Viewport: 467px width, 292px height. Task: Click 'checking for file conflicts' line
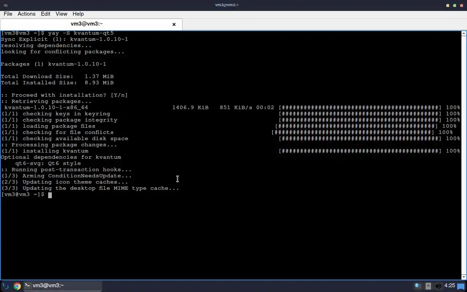(x=57, y=132)
